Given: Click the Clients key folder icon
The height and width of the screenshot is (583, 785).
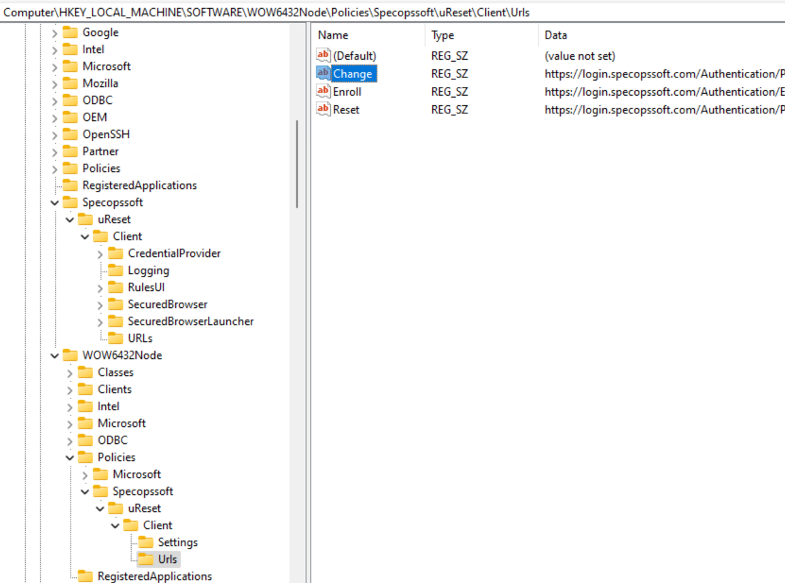Looking at the screenshot, I should point(85,389).
